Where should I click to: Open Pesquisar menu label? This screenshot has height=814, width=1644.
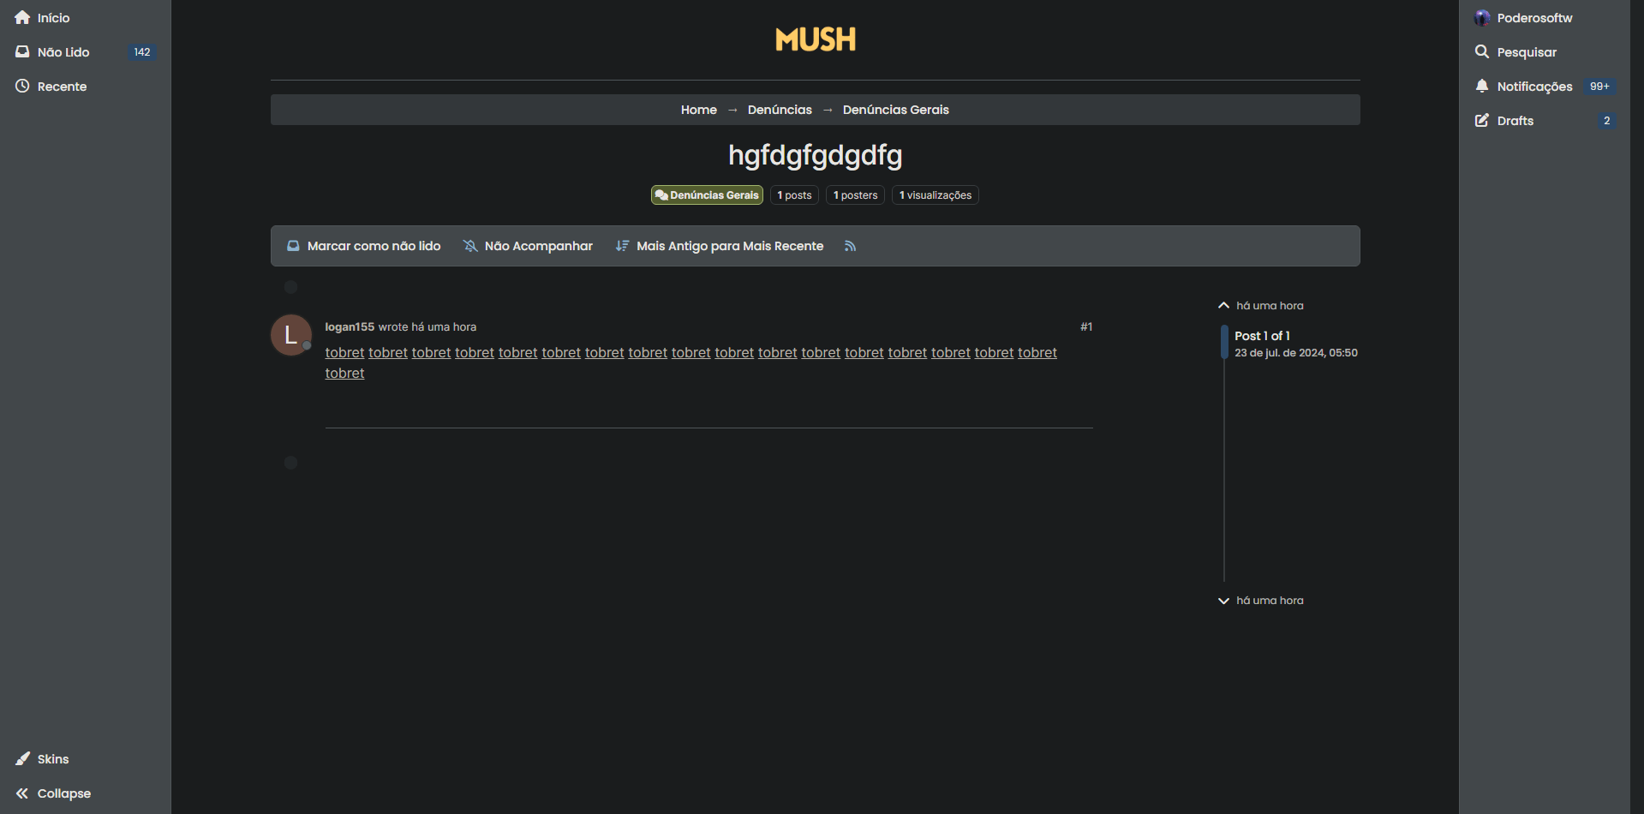tap(1527, 52)
